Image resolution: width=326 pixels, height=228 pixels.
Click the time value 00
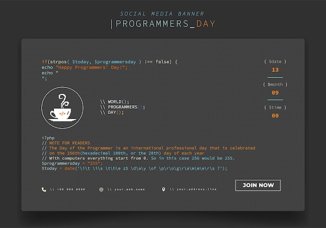tap(275, 116)
